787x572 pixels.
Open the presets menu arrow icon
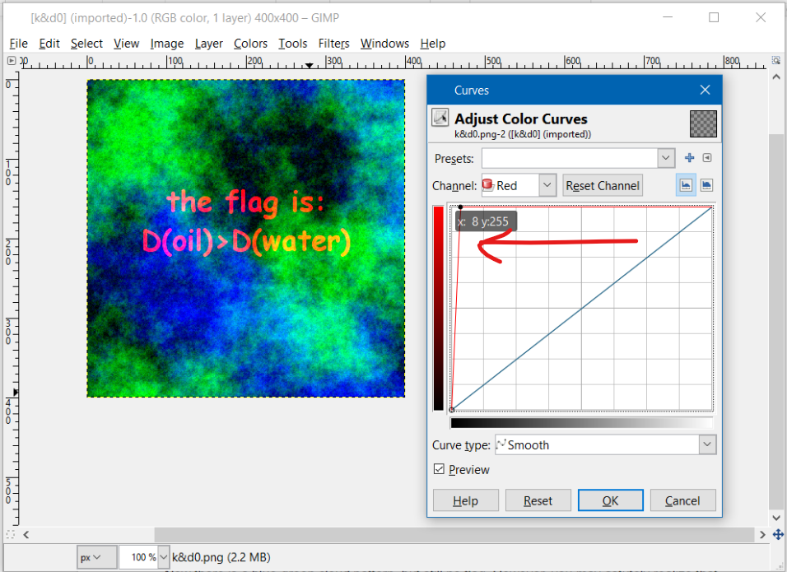[x=707, y=158]
